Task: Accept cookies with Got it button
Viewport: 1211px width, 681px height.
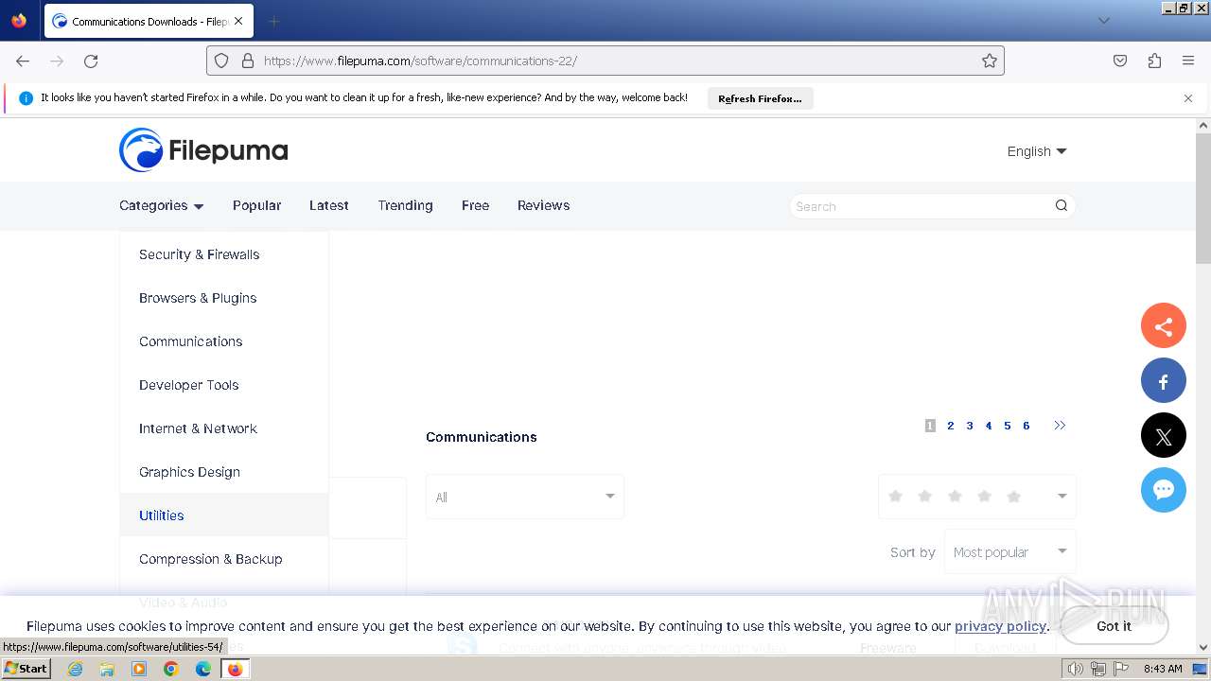Action: [1114, 626]
